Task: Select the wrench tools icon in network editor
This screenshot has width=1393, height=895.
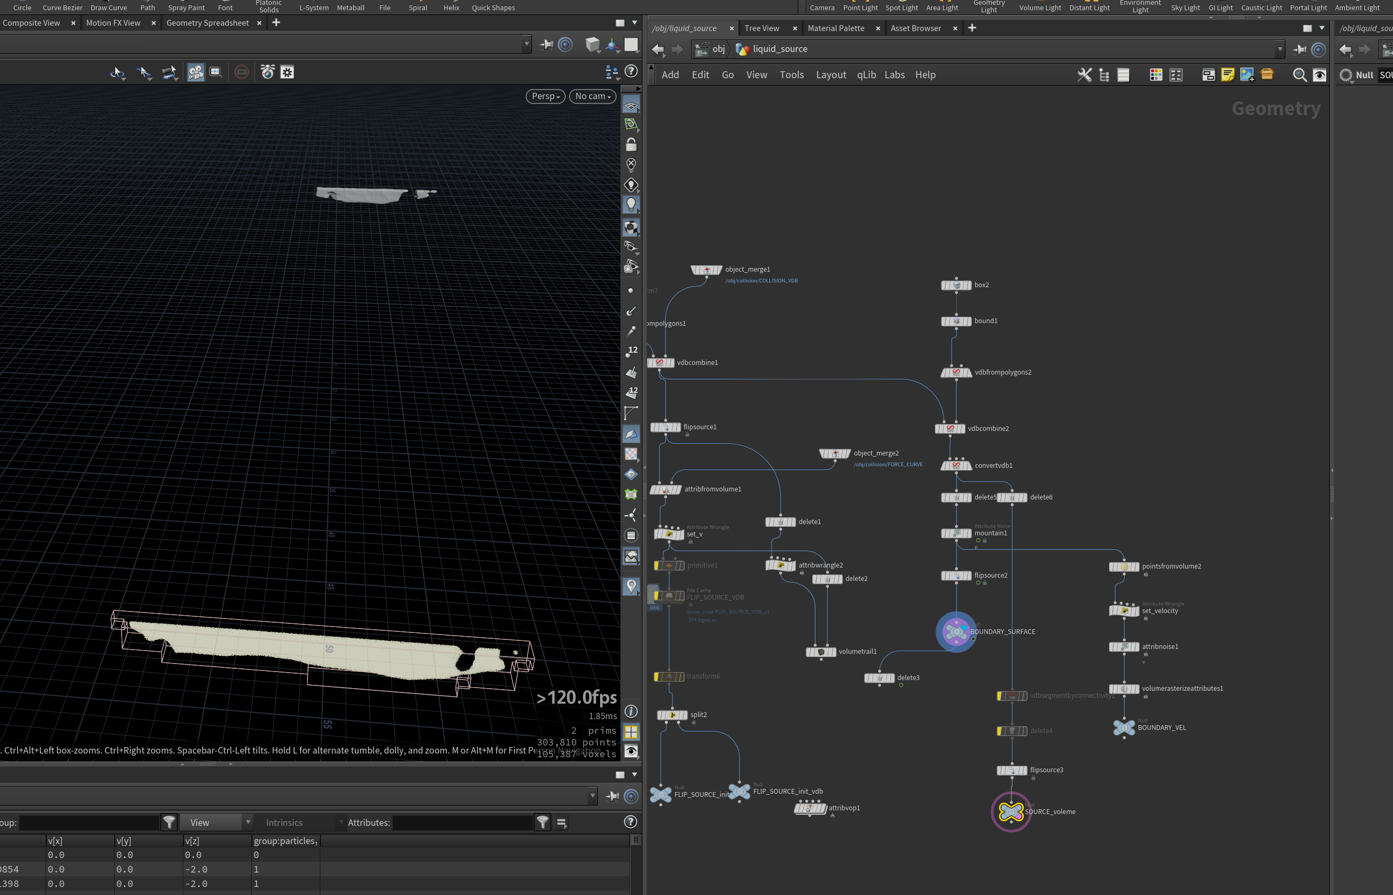Action: 1084,75
